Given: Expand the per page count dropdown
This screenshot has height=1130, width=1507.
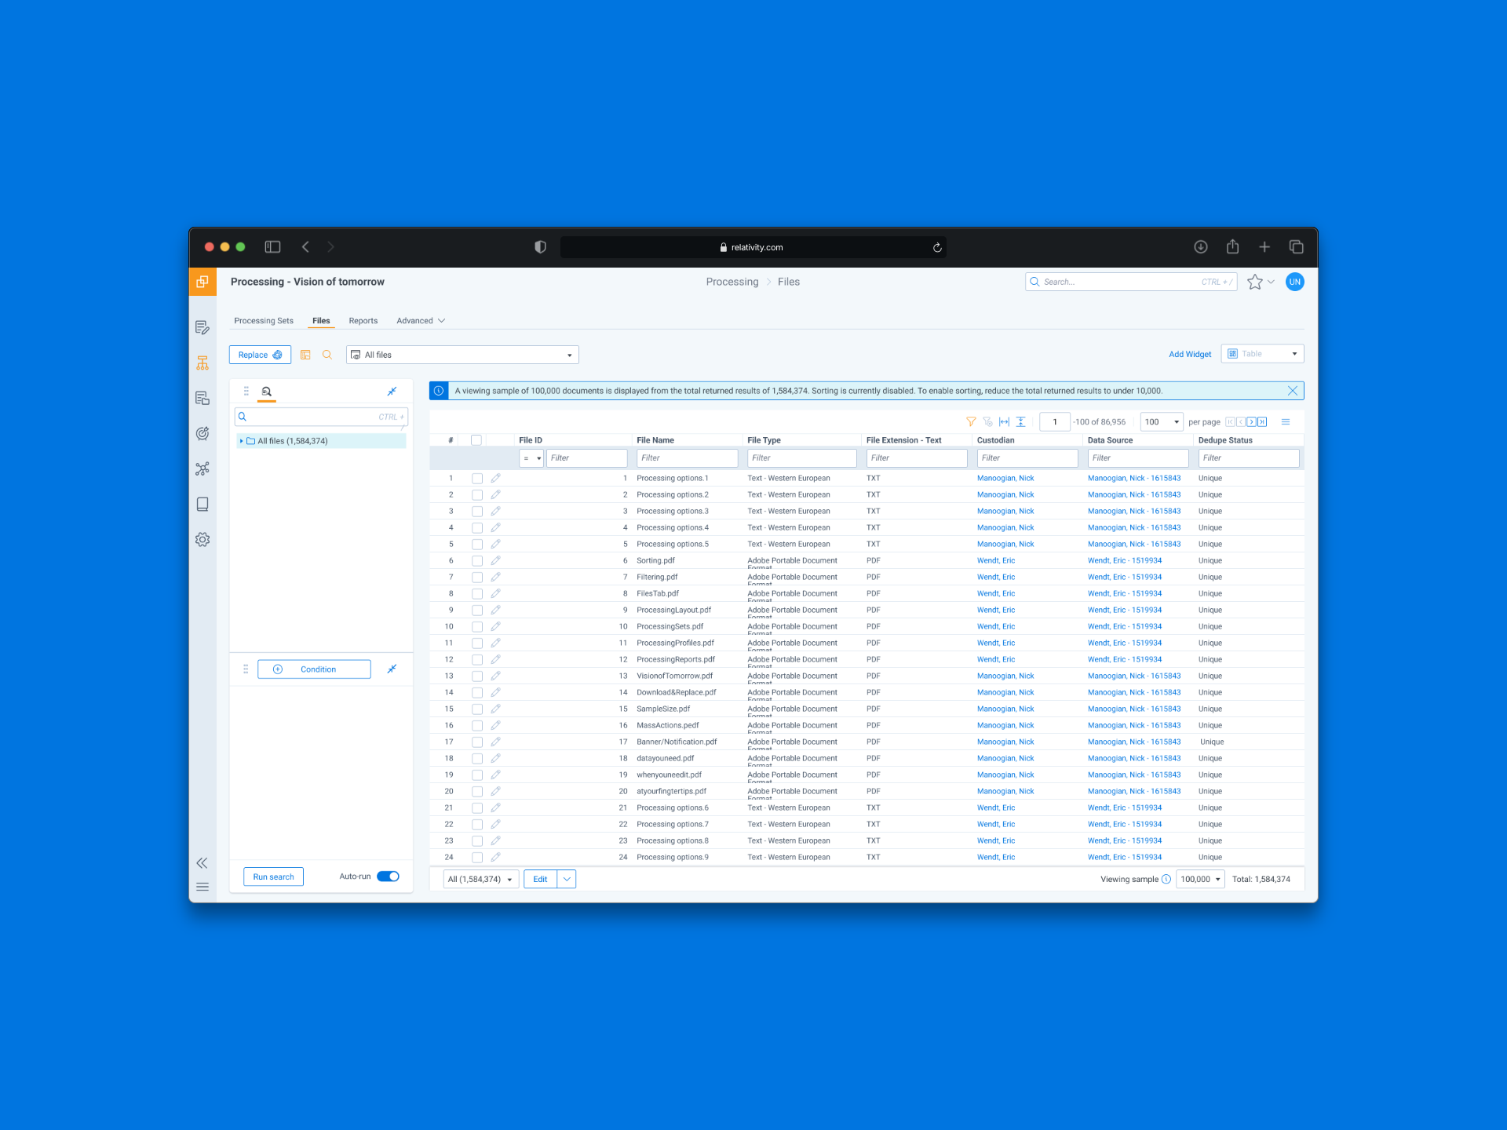Looking at the screenshot, I should coord(1162,421).
